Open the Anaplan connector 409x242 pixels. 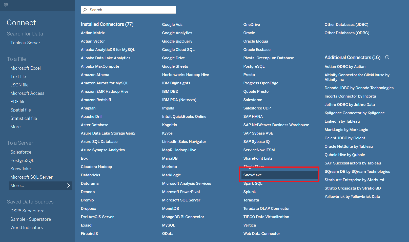point(88,108)
